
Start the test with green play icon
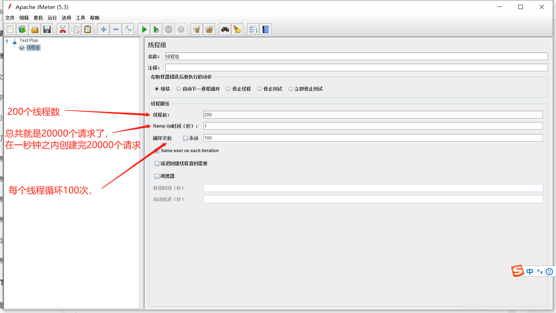coord(144,29)
